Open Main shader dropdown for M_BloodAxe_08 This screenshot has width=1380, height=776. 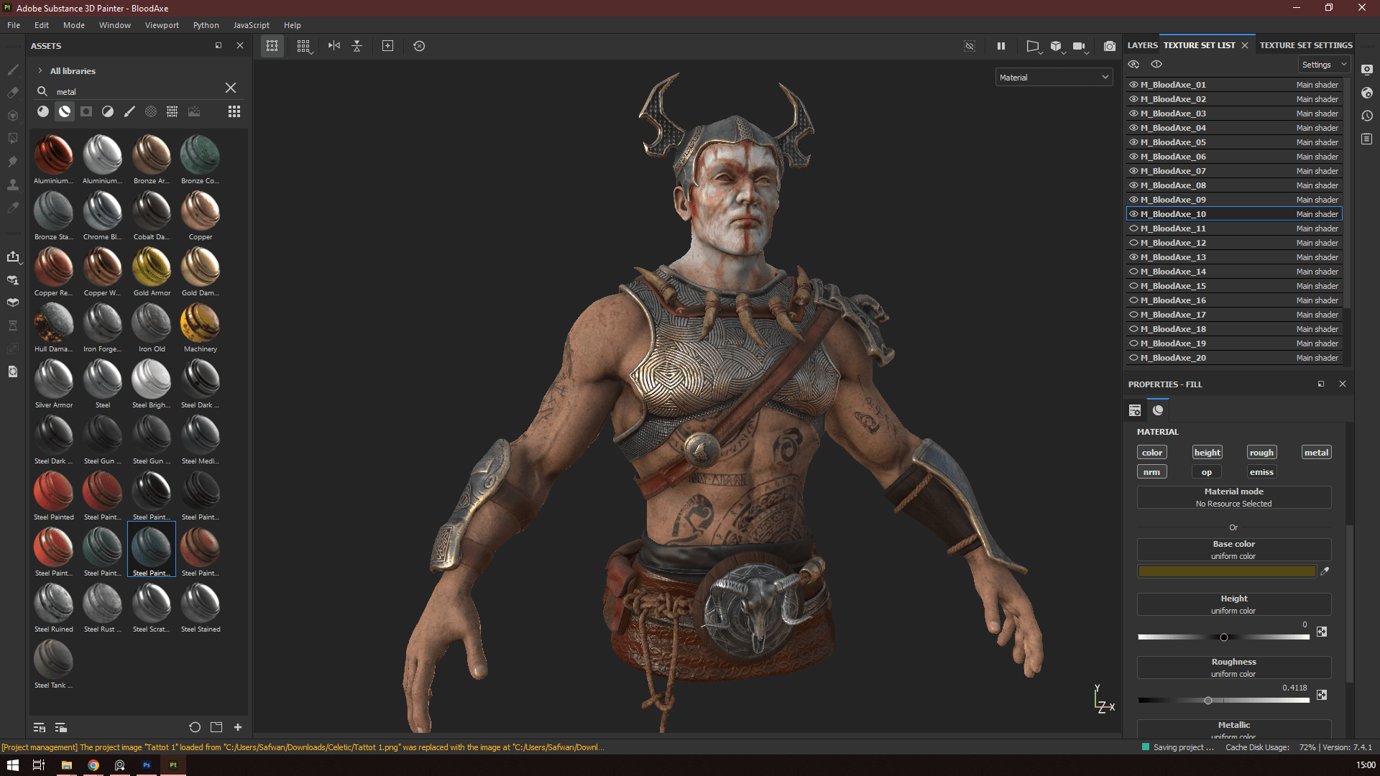(1317, 185)
